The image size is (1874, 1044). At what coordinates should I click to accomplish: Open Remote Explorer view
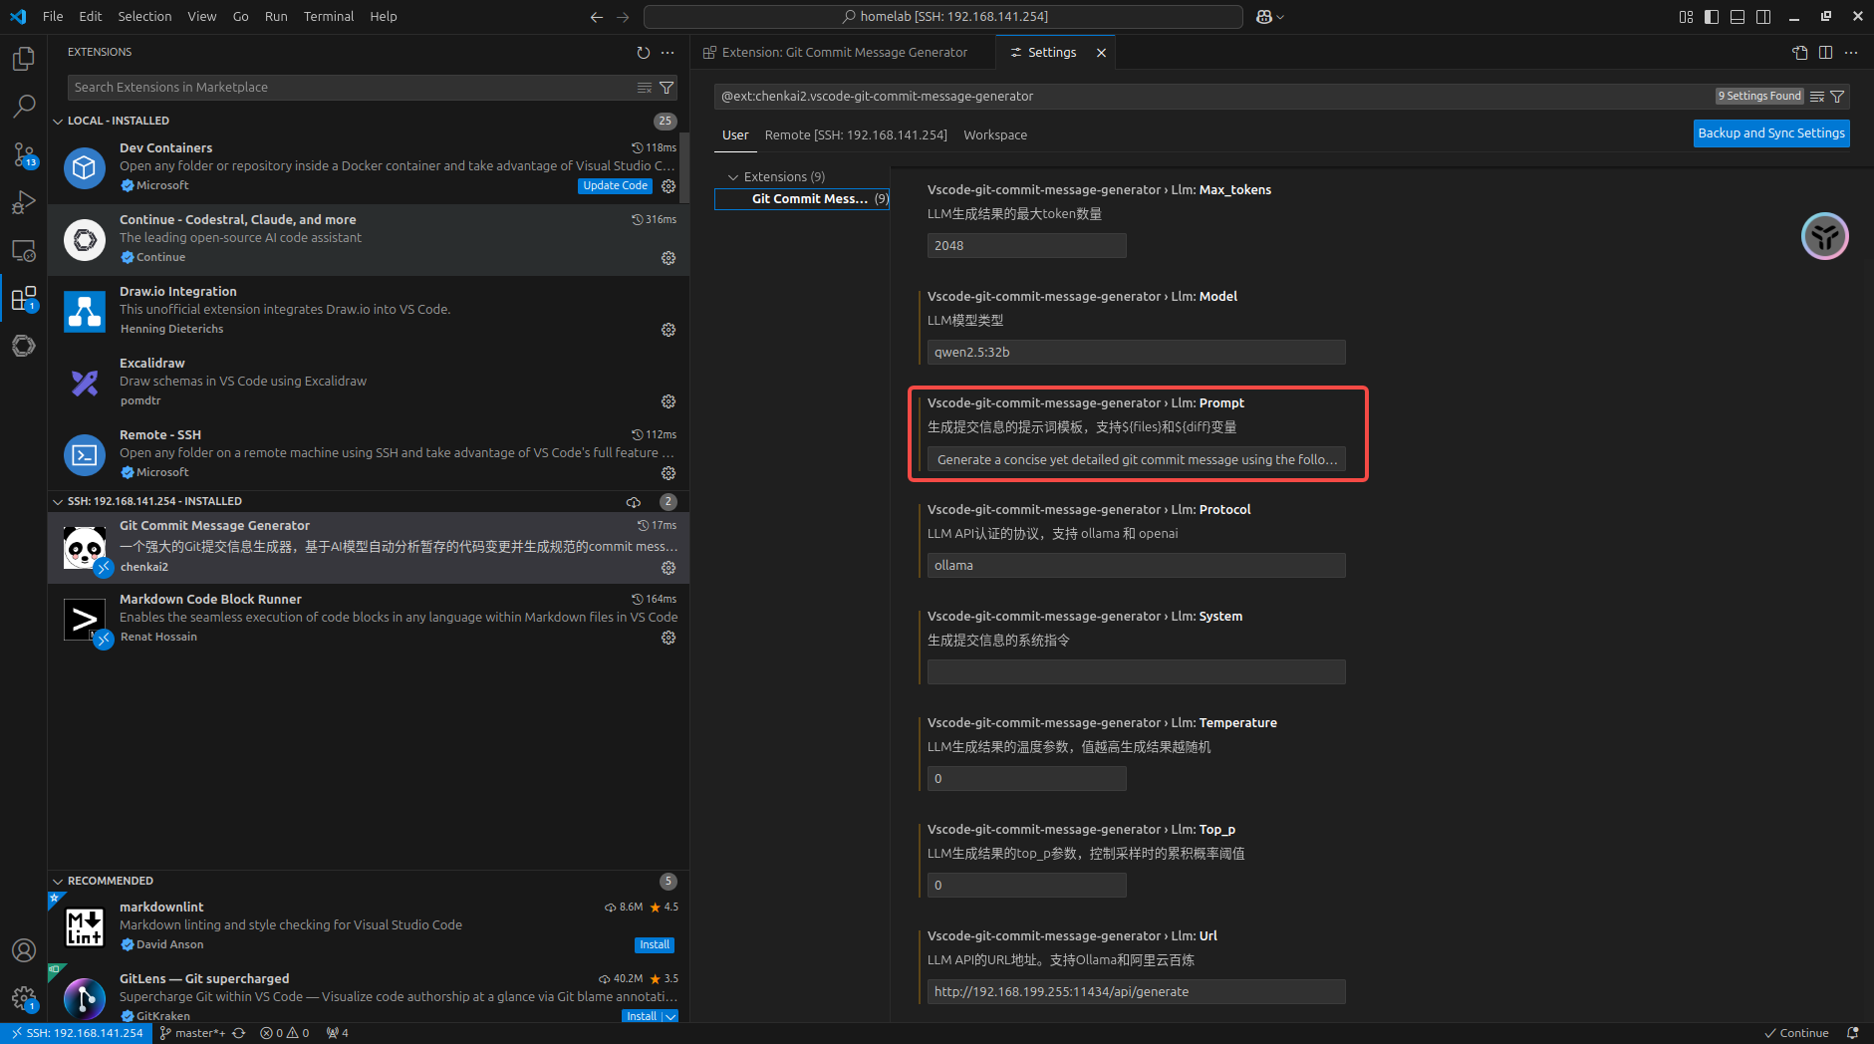tap(24, 250)
